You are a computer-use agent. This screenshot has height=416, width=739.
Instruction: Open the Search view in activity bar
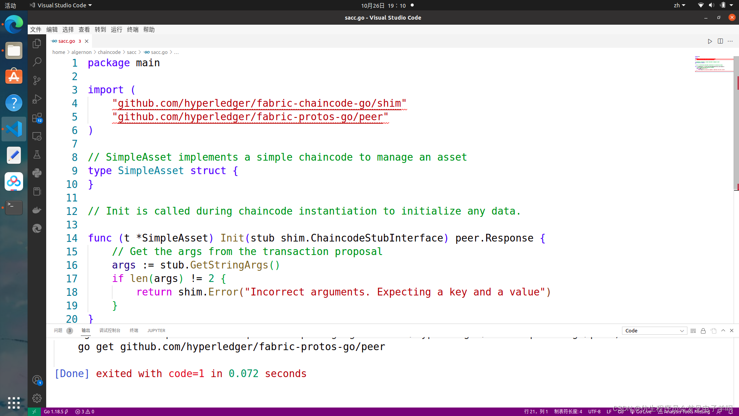point(37,62)
